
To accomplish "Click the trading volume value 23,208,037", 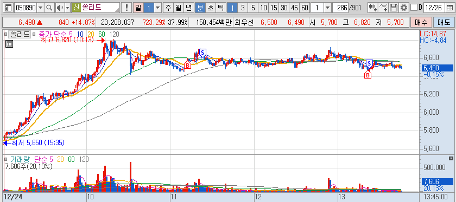I will (x=117, y=22).
